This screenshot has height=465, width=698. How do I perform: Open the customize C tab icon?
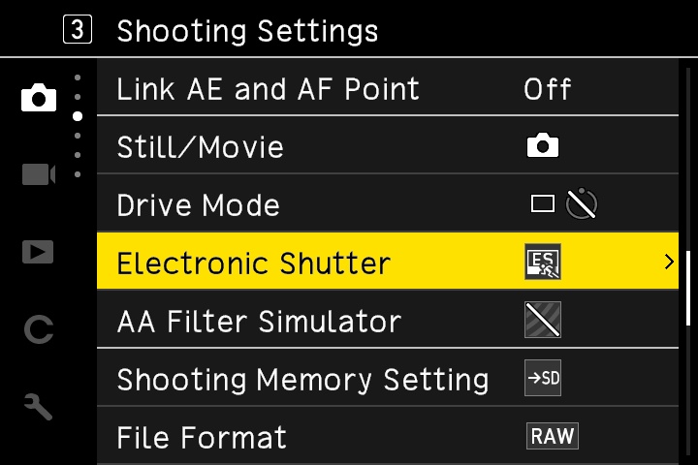click(39, 330)
